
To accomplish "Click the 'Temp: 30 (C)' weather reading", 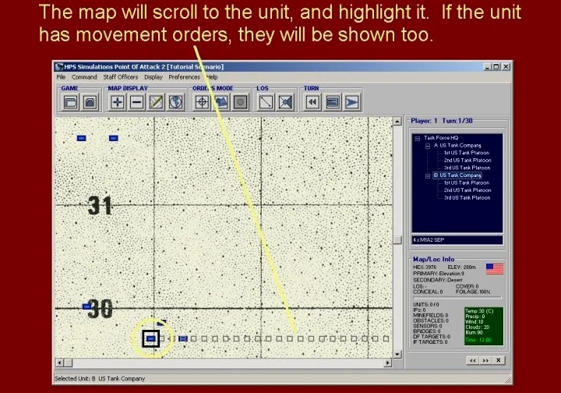I will coord(479,311).
